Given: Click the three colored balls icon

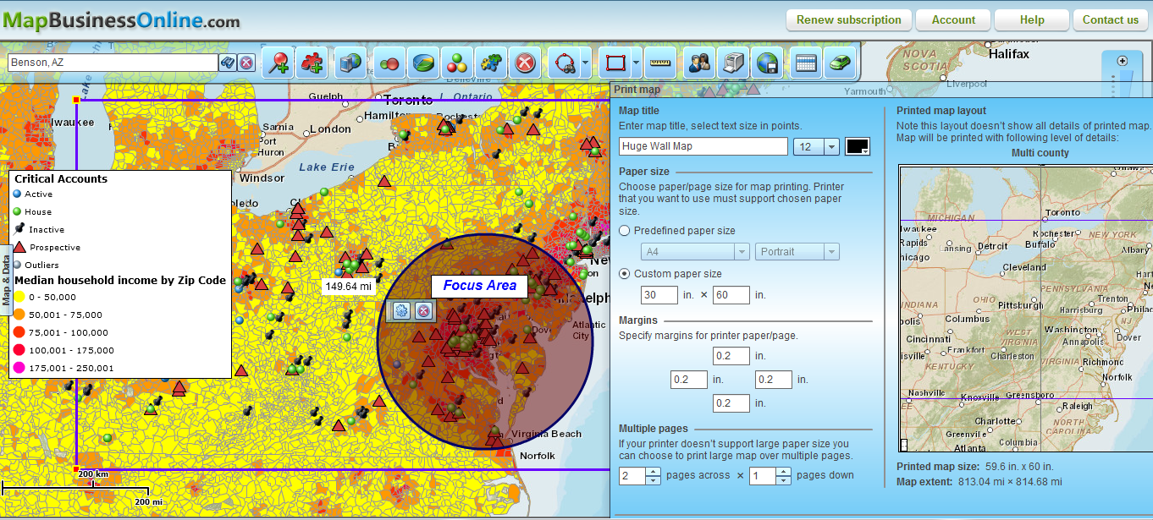Looking at the screenshot, I should click(x=458, y=63).
